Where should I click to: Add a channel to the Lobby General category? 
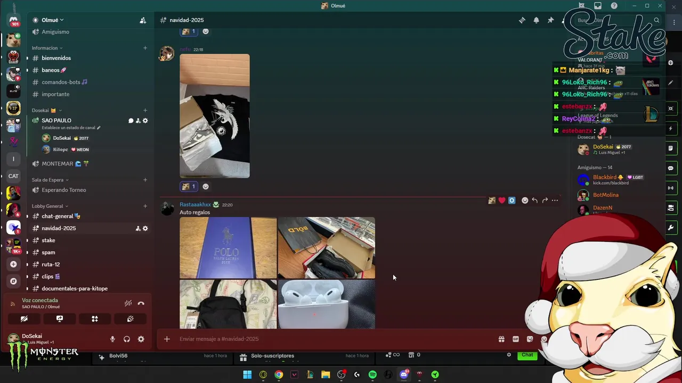145,206
